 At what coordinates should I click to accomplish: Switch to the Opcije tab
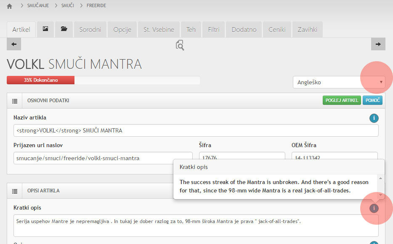coord(122,29)
